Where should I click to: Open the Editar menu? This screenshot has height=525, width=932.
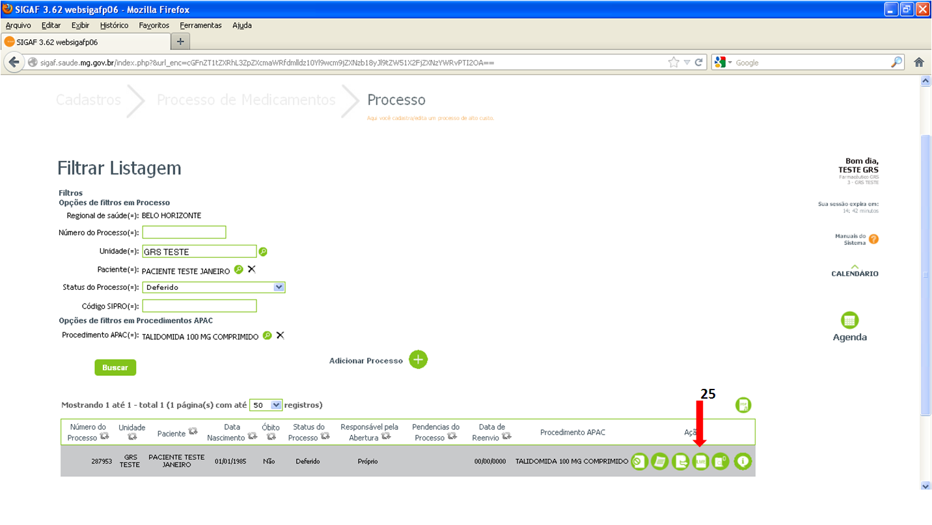pos(51,25)
